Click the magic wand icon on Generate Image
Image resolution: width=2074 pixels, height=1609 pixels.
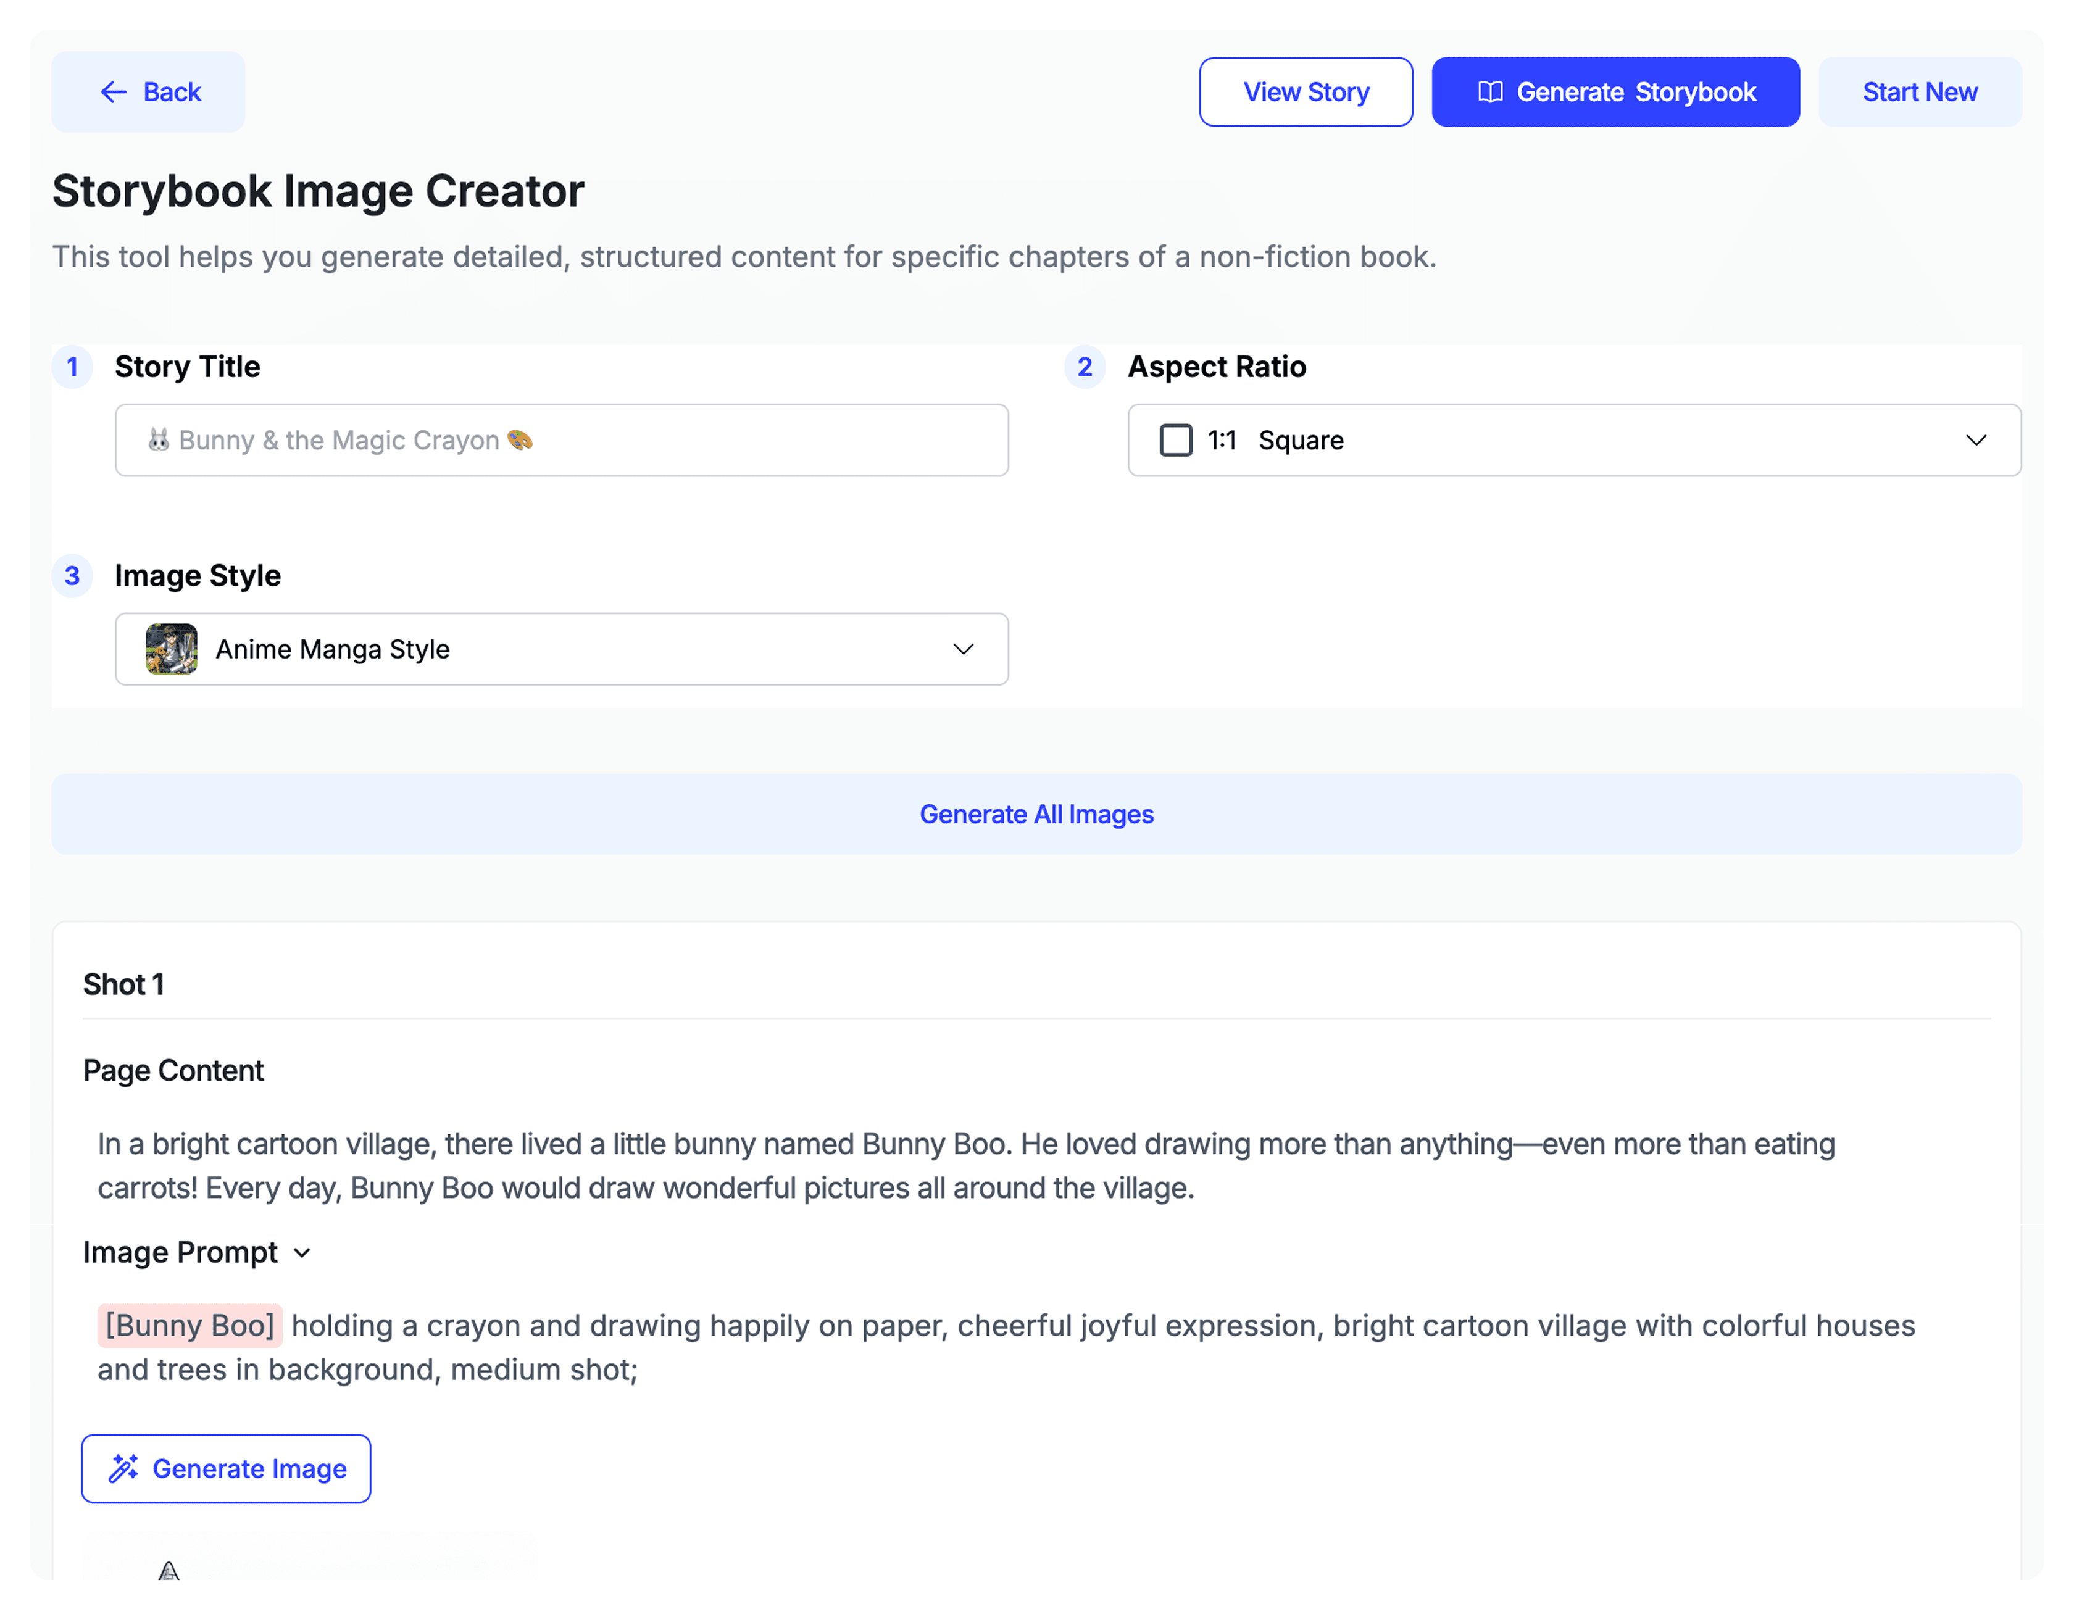tap(123, 1468)
